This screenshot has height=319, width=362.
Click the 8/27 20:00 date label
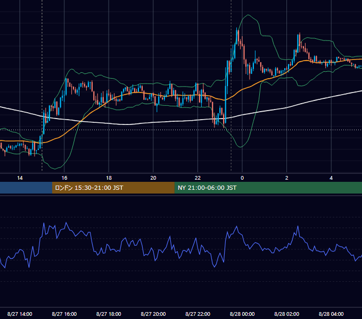(x=153, y=314)
